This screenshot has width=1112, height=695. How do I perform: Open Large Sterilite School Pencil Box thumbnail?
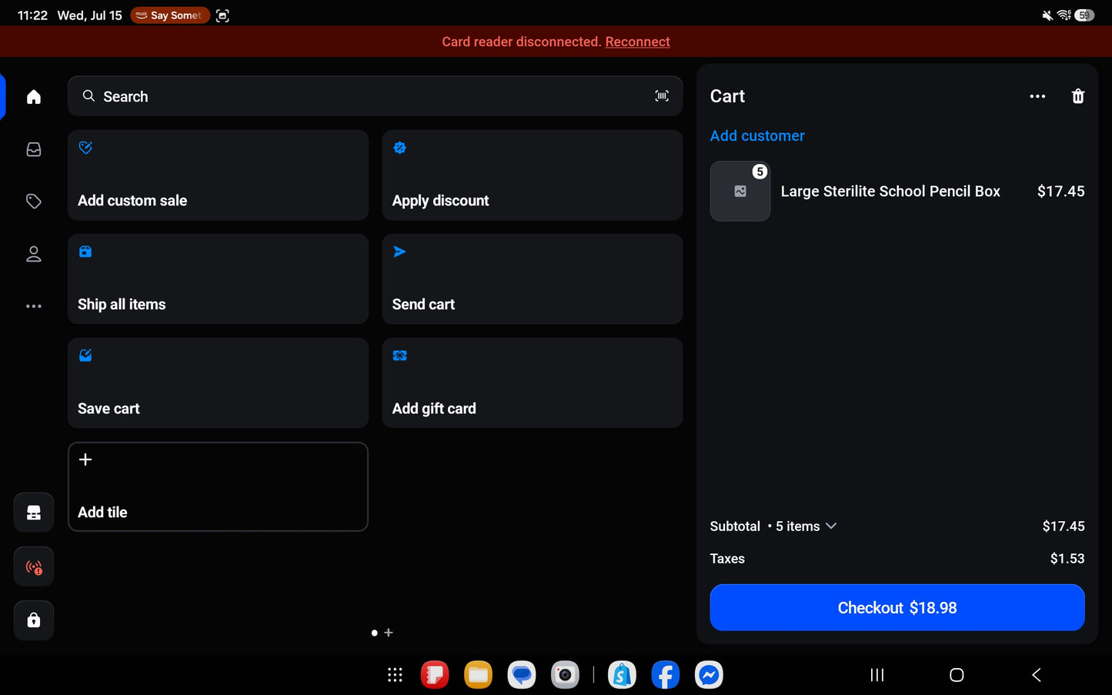740,192
